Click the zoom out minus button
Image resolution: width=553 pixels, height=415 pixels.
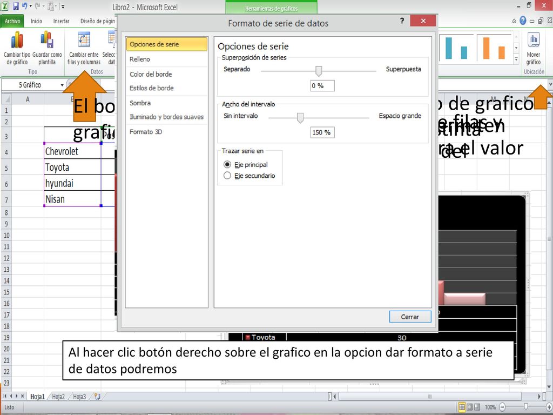coord(503,407)
